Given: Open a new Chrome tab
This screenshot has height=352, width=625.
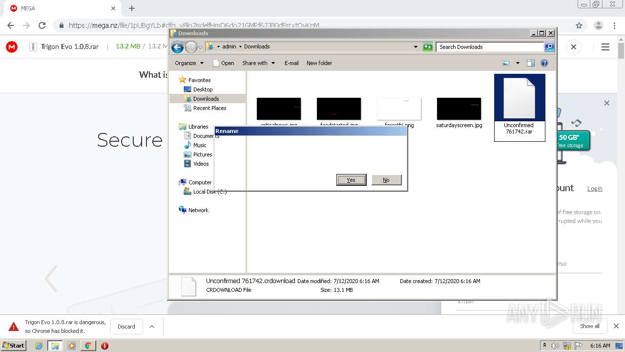Looking at the screenshot, I should 132,8.
